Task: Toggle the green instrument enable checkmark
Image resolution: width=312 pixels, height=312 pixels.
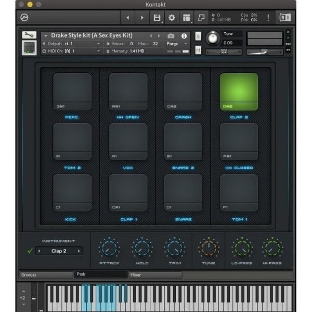Action: coord(30,251)
